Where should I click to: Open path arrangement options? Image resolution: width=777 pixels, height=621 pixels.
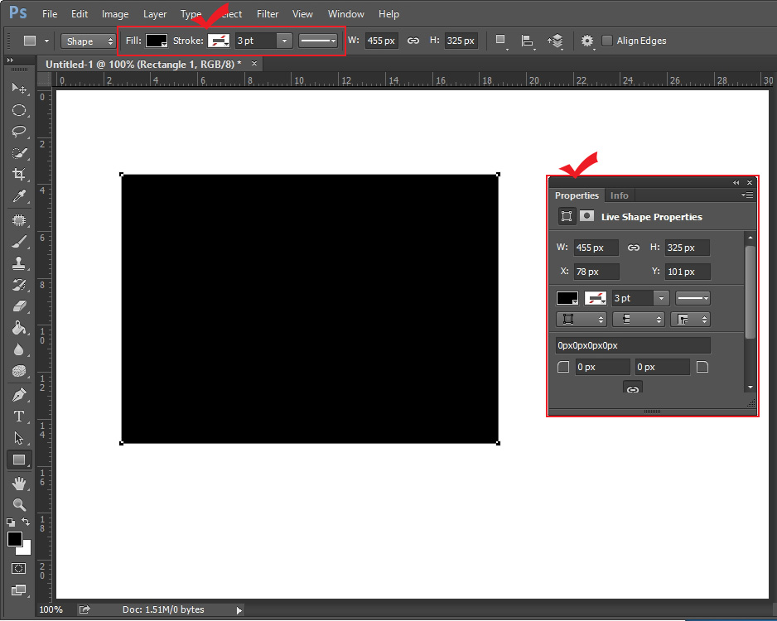(x=556, y=41)
